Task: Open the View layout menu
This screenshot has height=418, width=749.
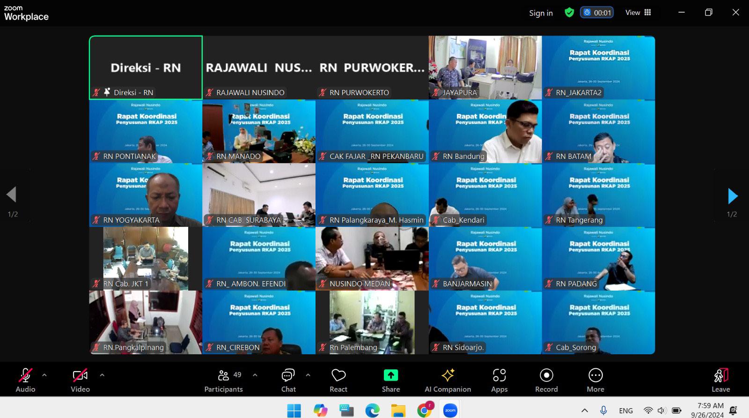Action: [x=638, y=13]
